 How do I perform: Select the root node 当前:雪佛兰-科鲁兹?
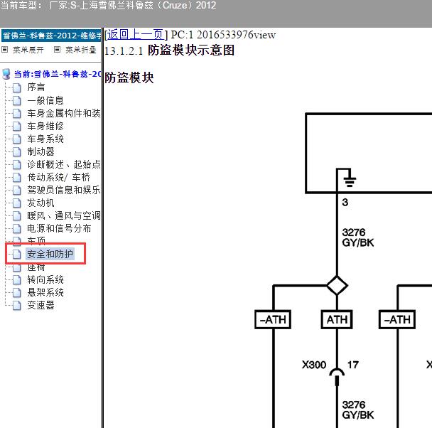pos(58,74)
